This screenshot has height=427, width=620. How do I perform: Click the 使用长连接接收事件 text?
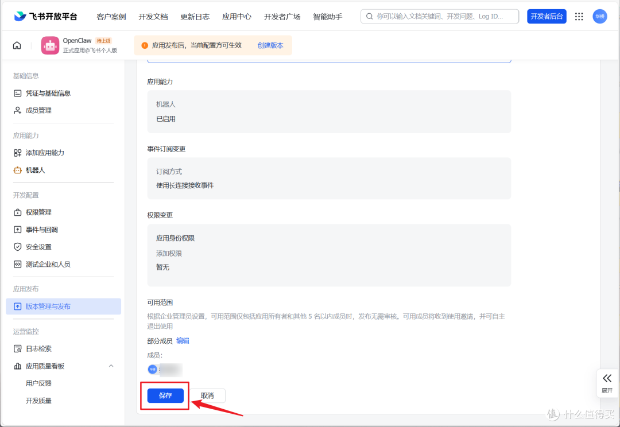point(185,185)
